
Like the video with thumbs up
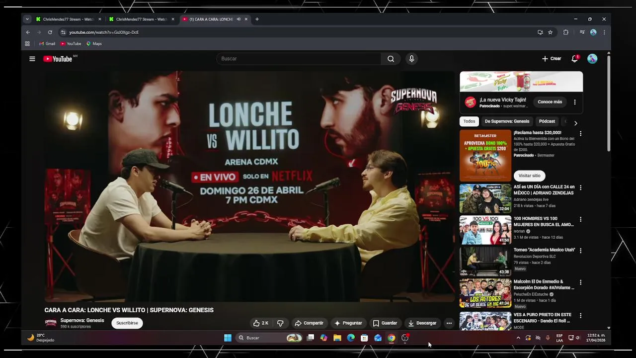pos(261,323)
